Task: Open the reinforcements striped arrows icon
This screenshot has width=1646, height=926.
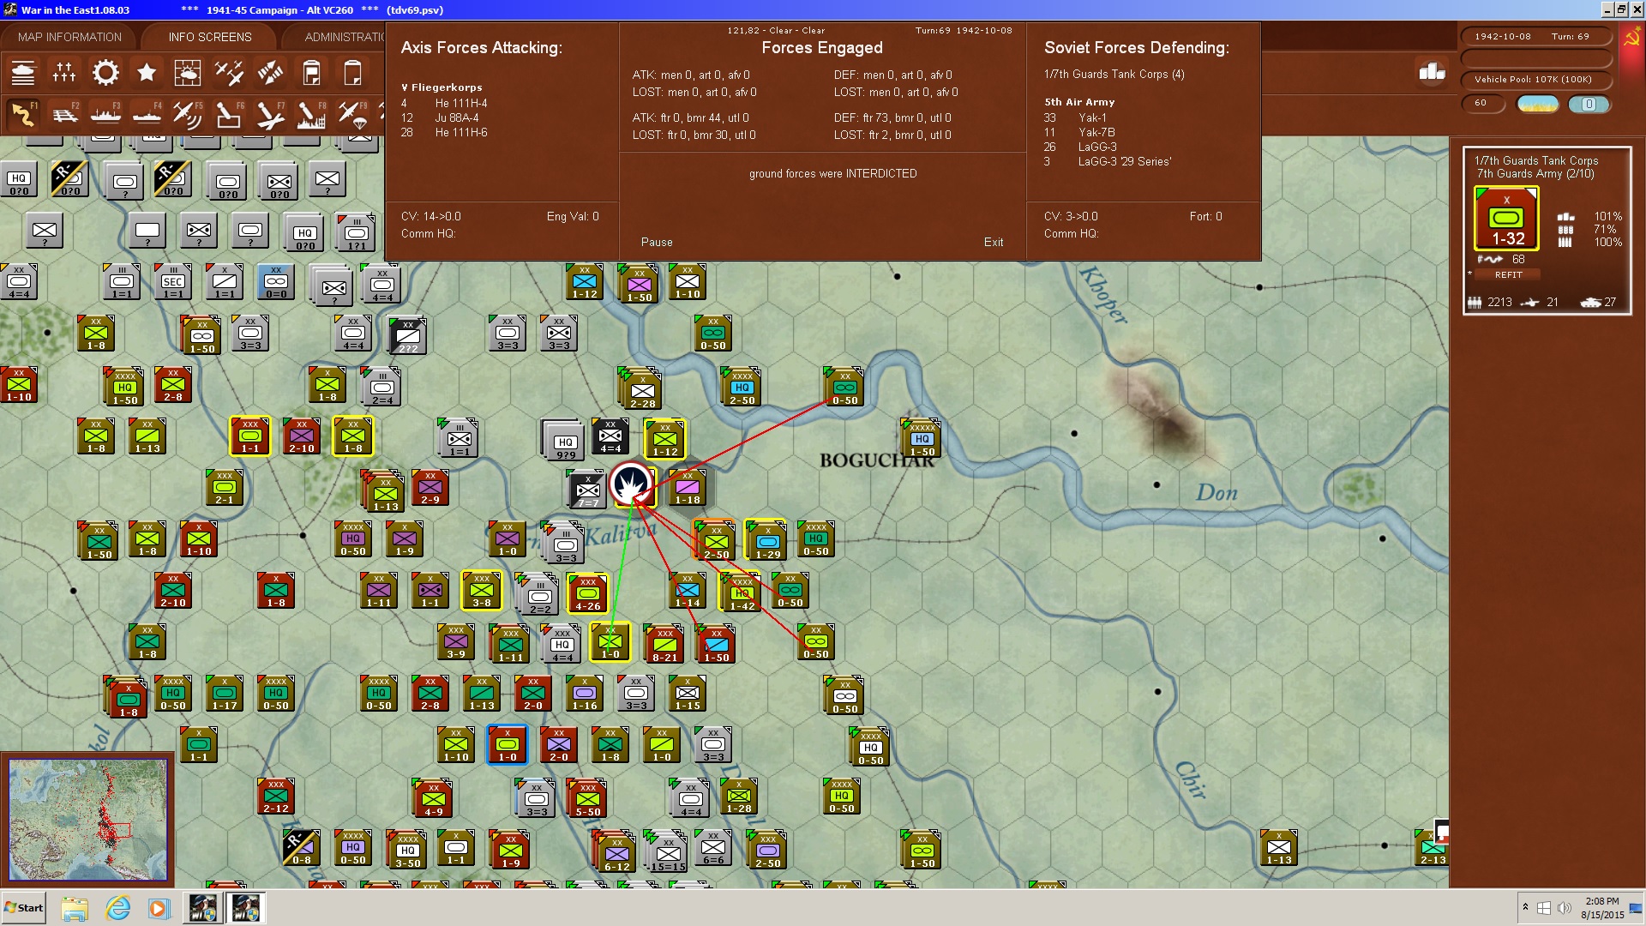Action: [x=270, y=73]
